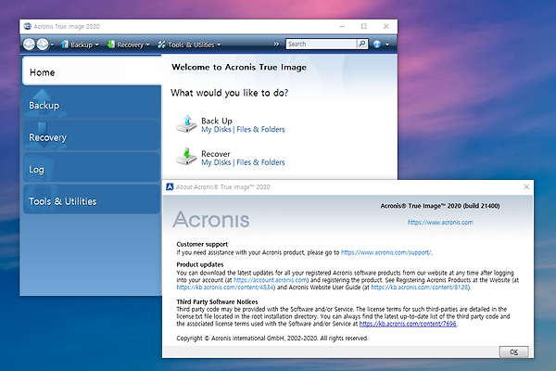Open the Backup toolbar menu

(80, 45)
